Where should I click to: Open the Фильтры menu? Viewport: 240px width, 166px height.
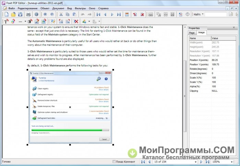(80, 8)
